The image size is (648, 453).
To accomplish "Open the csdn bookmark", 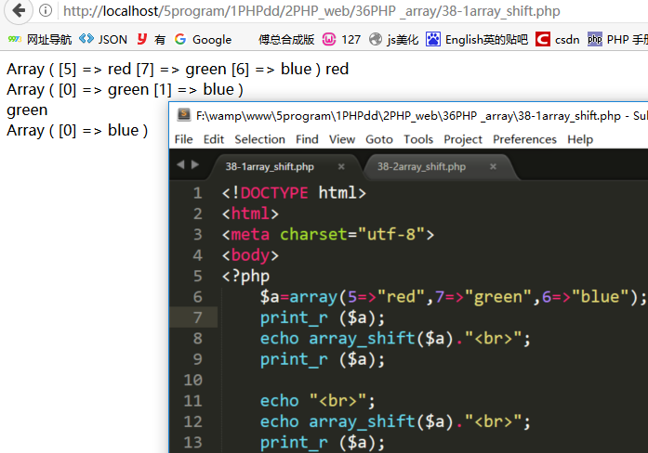I will (557, 40).
